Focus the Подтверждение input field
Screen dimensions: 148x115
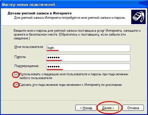coord(88,67)
